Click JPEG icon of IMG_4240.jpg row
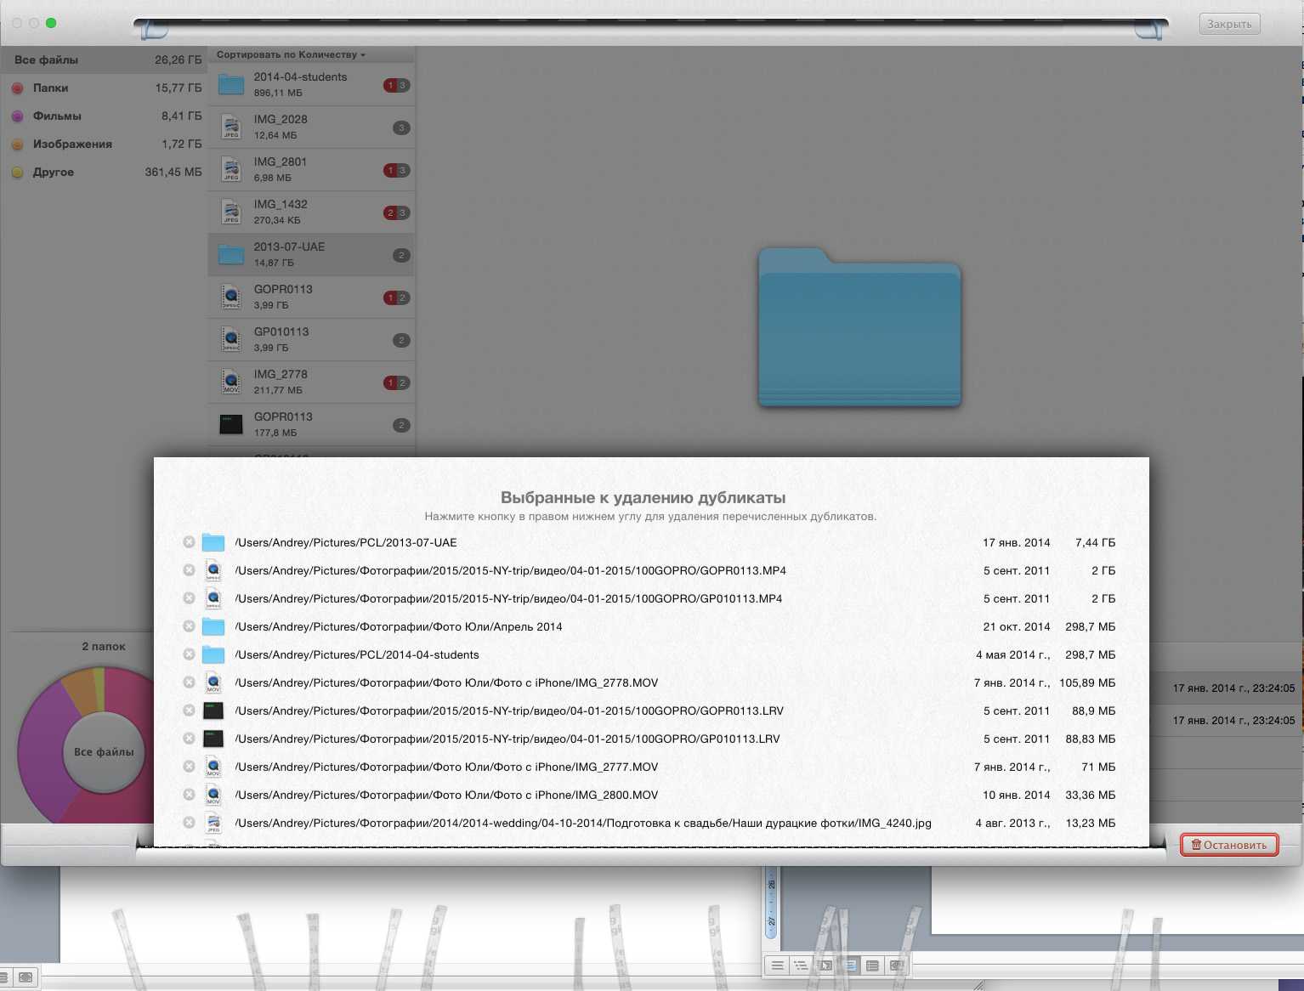This screenshot has height=991, width=1304. click(x=213, y=823)
